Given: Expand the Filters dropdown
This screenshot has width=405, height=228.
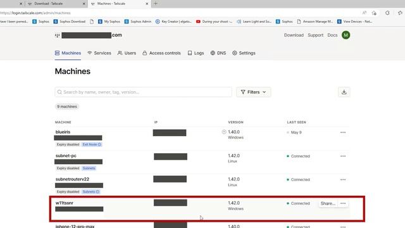Looking at the screenshot, I should tap(253, 92).
